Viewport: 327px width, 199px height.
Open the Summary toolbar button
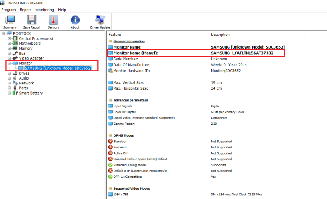click(10, 22)
